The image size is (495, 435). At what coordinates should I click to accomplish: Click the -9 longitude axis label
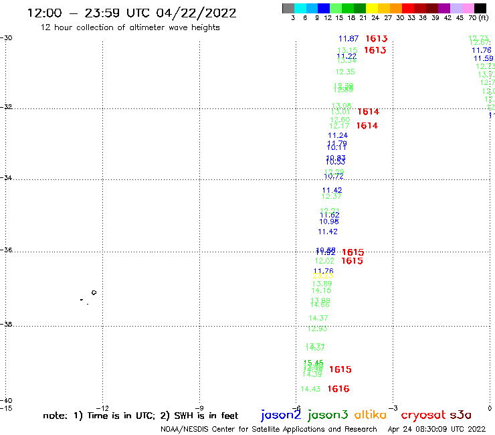pyautogui.click(x=199, y=408)
